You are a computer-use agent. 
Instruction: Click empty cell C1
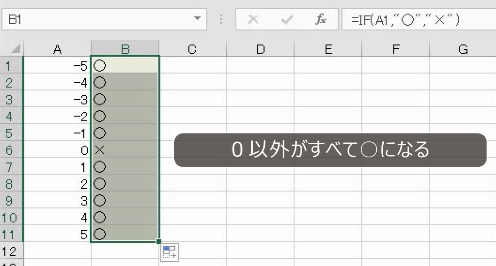tap(193, 65)
